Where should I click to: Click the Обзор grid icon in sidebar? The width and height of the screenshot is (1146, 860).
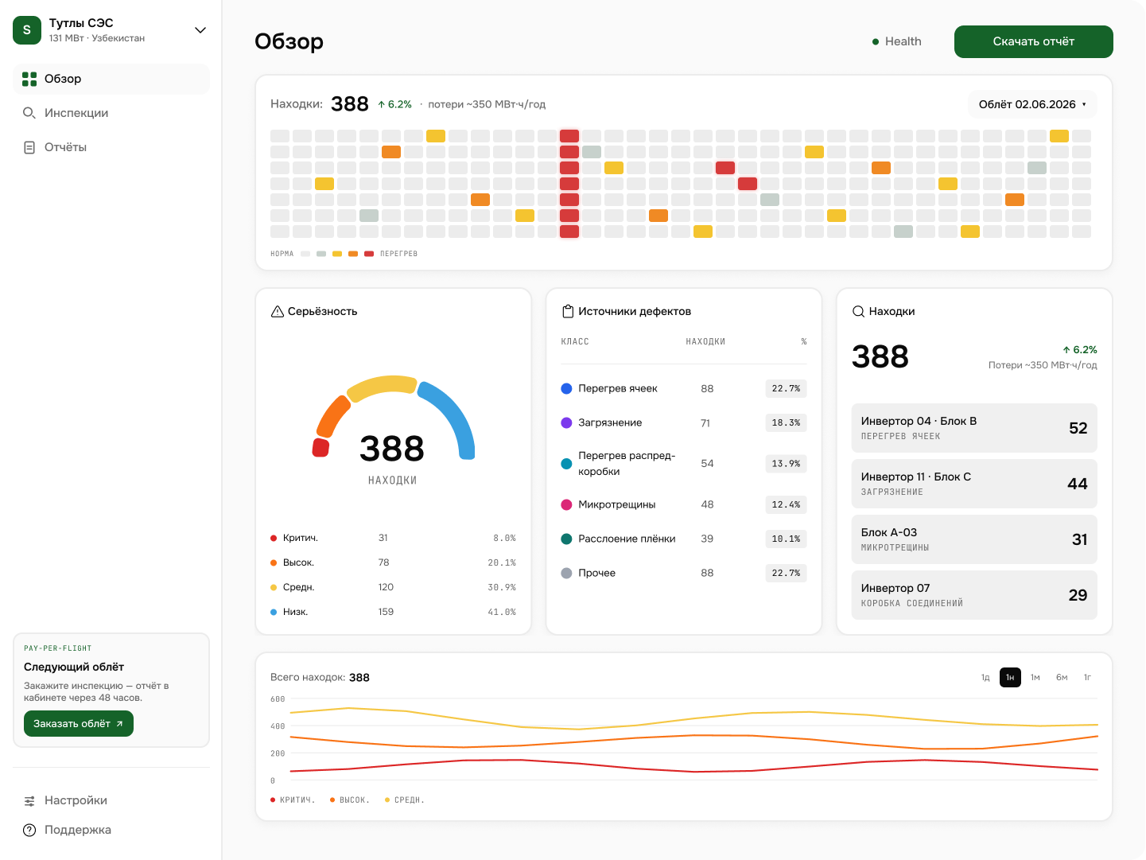pos(29,79)
